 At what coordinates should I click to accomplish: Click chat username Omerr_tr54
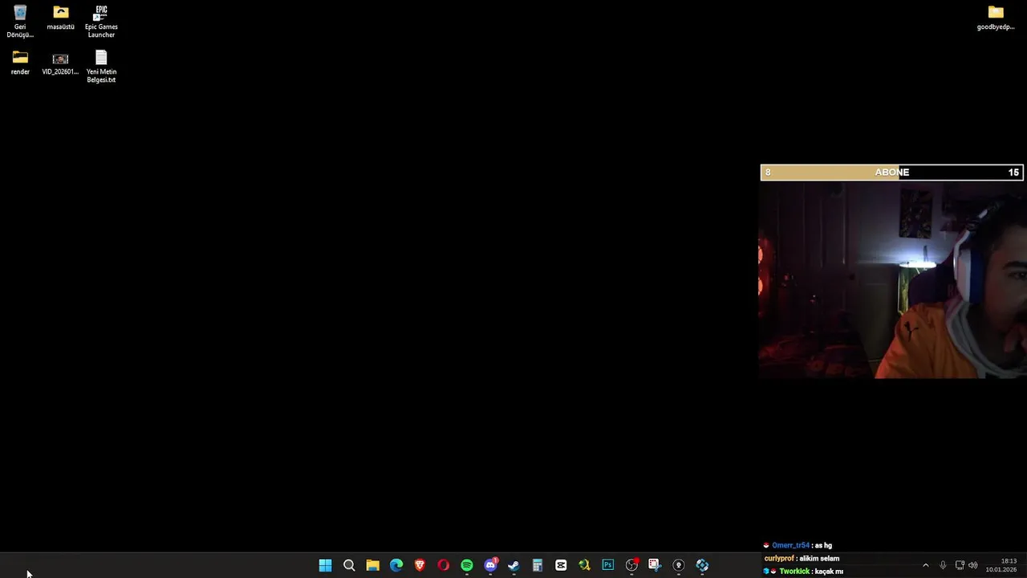click(x=790, y=545)
